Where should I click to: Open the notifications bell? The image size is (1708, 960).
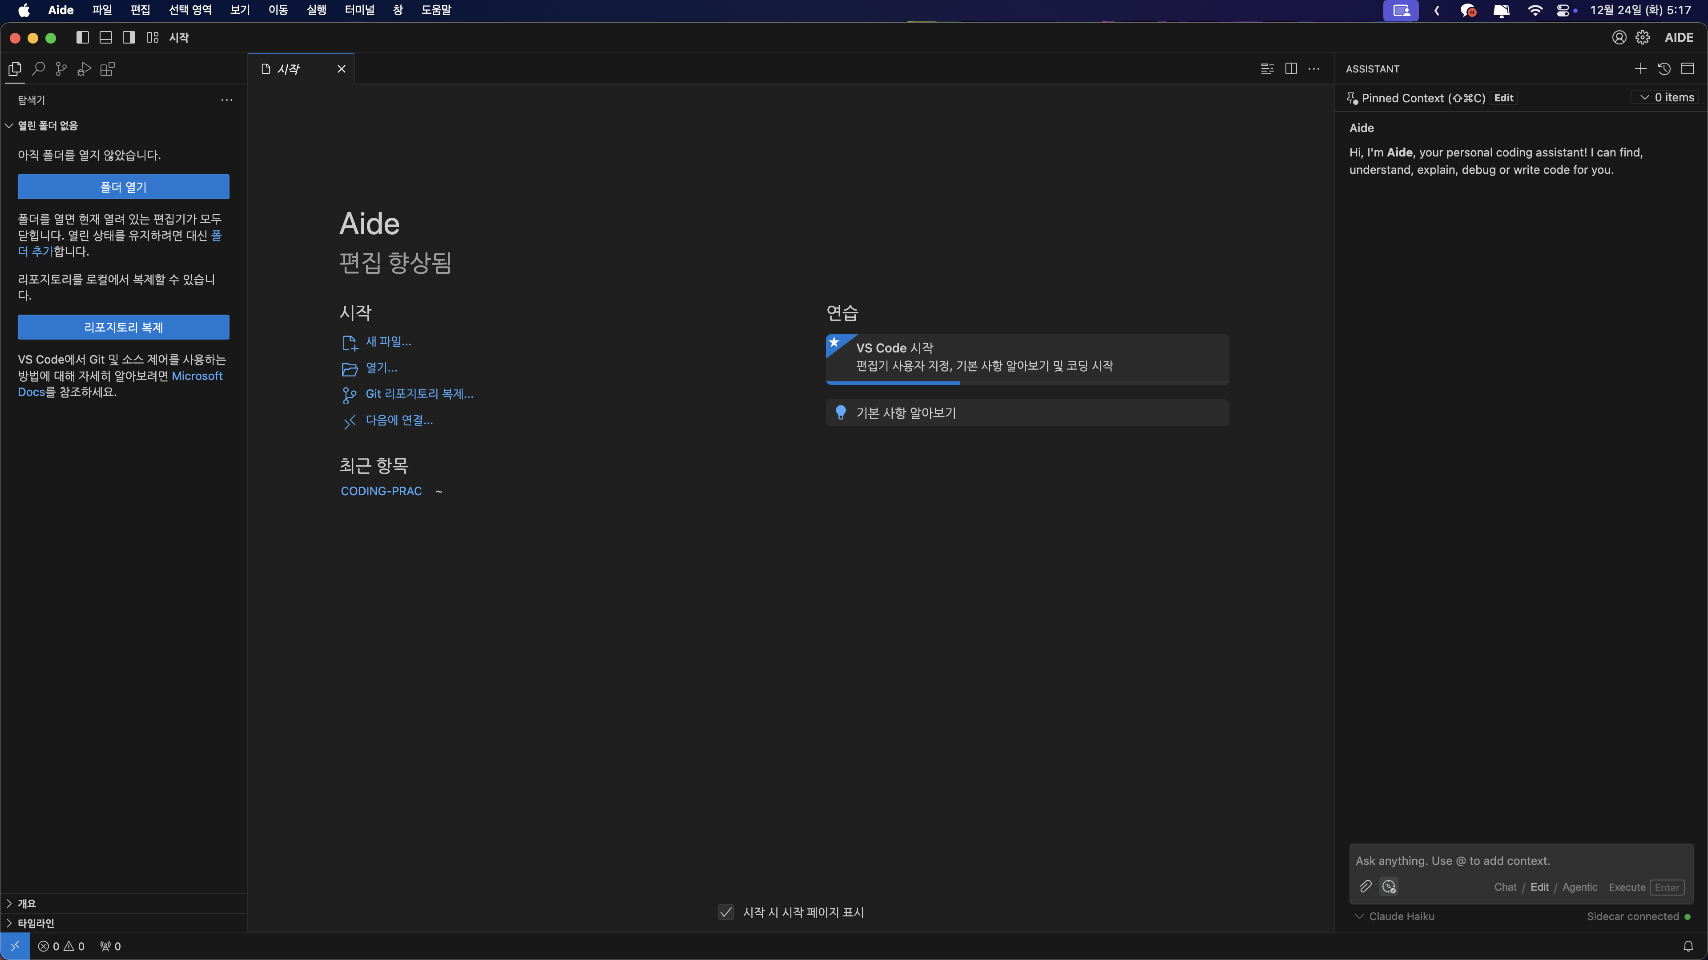click(1688, 946)
